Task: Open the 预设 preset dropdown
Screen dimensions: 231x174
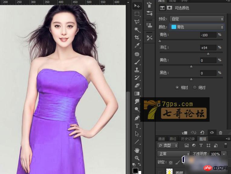Action: [197, 19]
